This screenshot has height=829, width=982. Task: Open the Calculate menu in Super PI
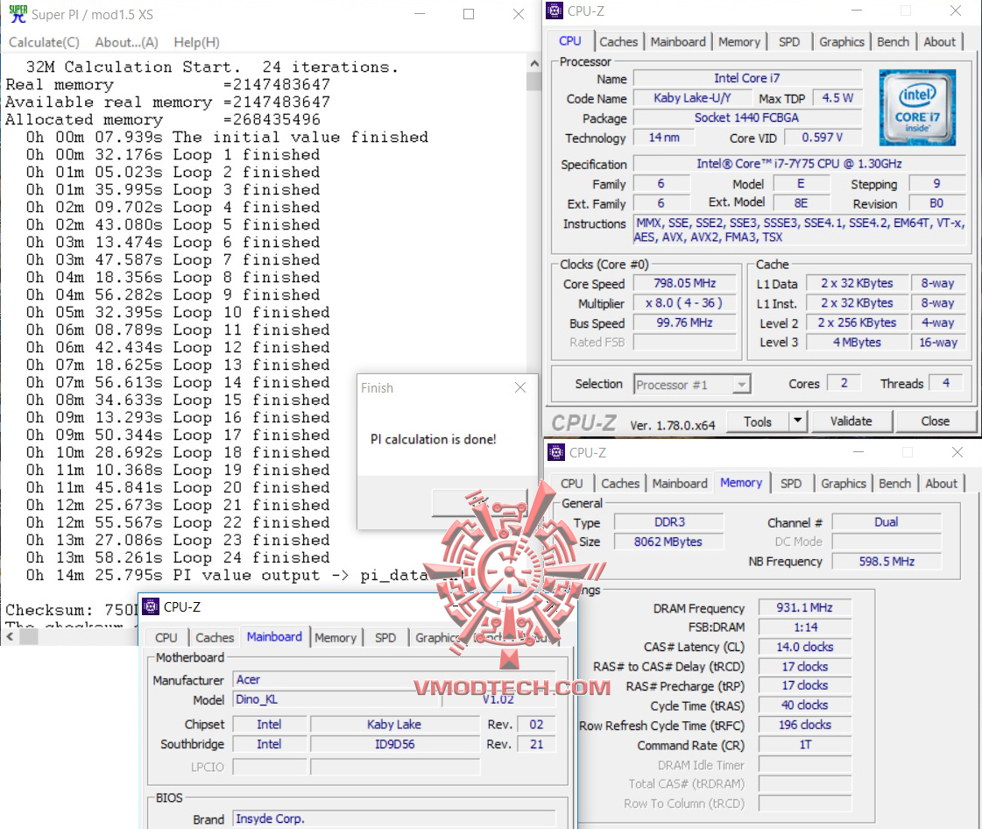44,42
